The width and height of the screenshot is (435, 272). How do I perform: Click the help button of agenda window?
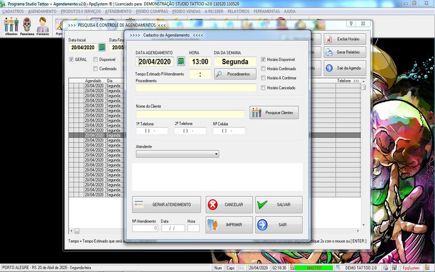pos(351,23)
